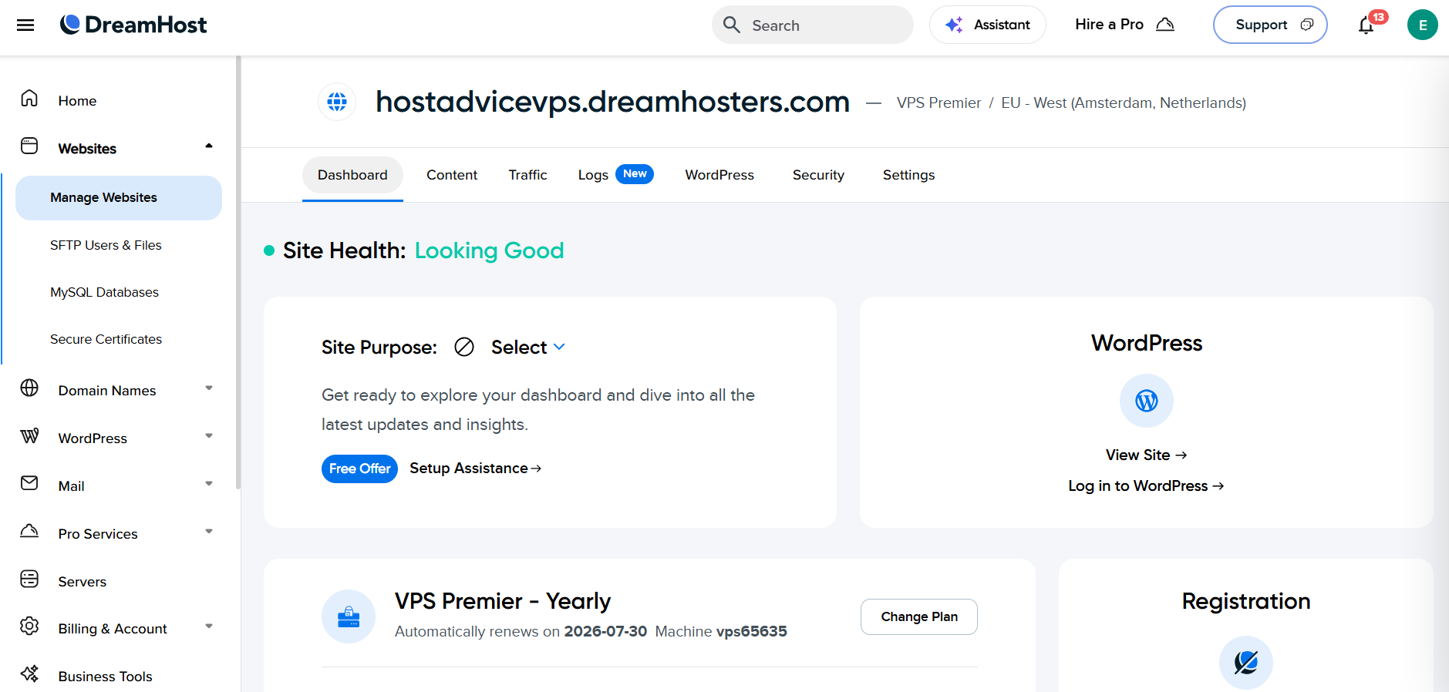This screenshot has height=692, width=1449.
Task: Click the Pro Services hat icon
Action: pos(29,531)
